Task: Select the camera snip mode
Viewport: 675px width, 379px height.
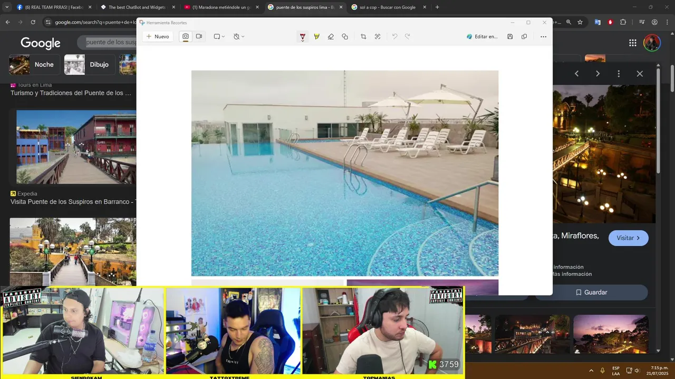Action: click(186, 36)
